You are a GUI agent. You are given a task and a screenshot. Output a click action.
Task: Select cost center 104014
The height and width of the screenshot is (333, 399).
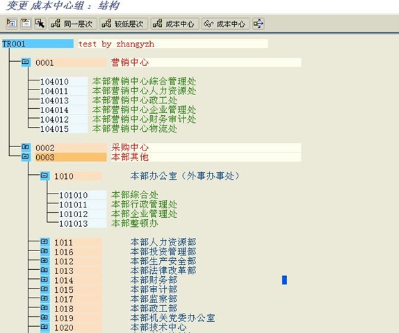coord(64,110)
